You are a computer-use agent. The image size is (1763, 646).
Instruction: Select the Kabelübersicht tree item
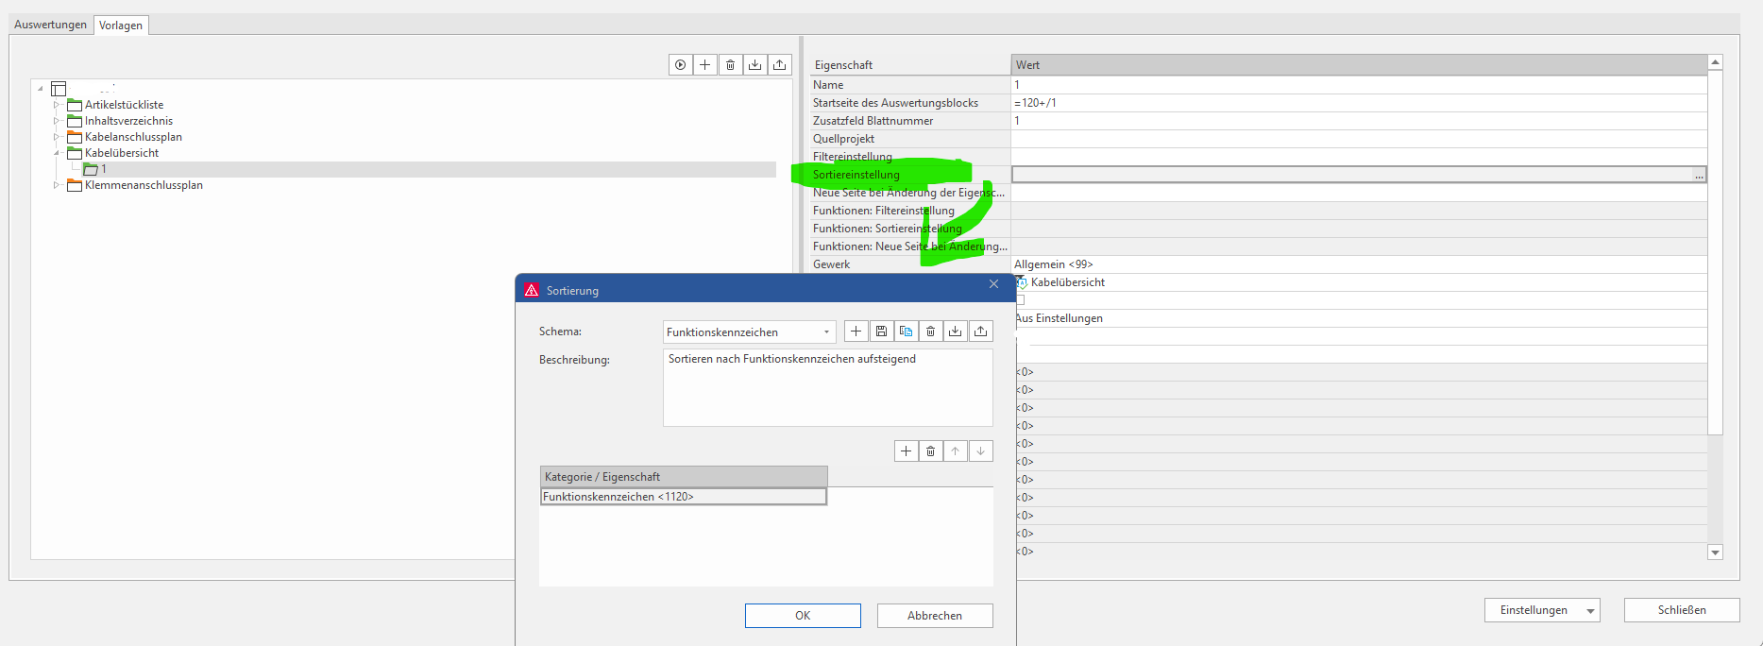pyautogui.click(x=122, y=153)
